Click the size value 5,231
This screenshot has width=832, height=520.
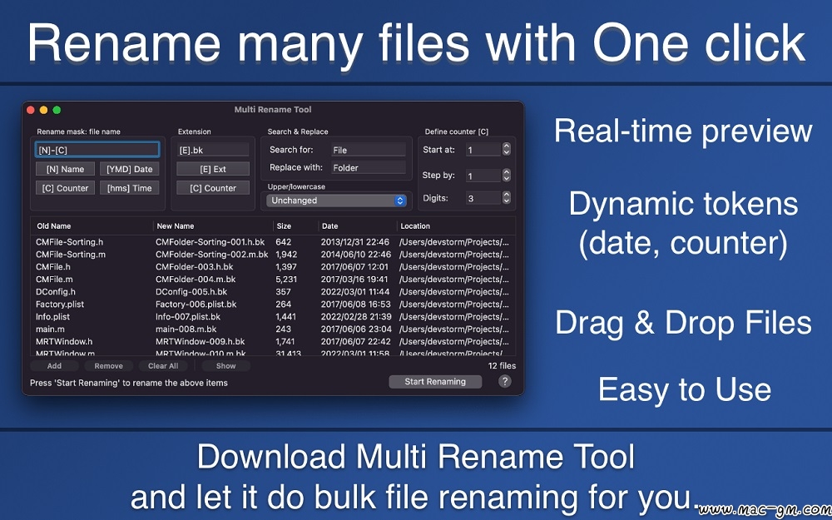tap(286, 279)
